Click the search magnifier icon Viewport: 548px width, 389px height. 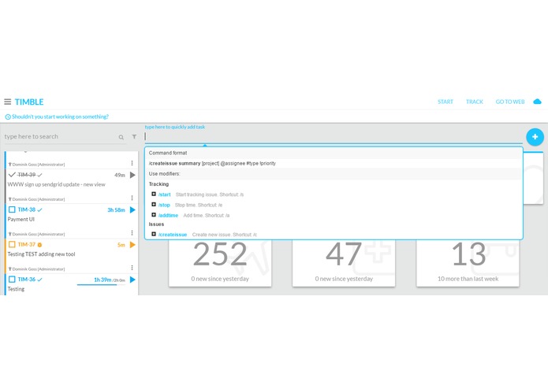[x=121, y=137]
